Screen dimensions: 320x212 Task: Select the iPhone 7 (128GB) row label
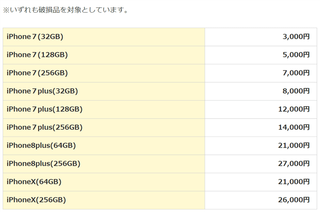point(37,55)
